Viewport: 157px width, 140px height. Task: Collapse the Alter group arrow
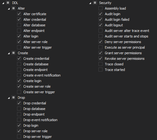pos(9,9)
